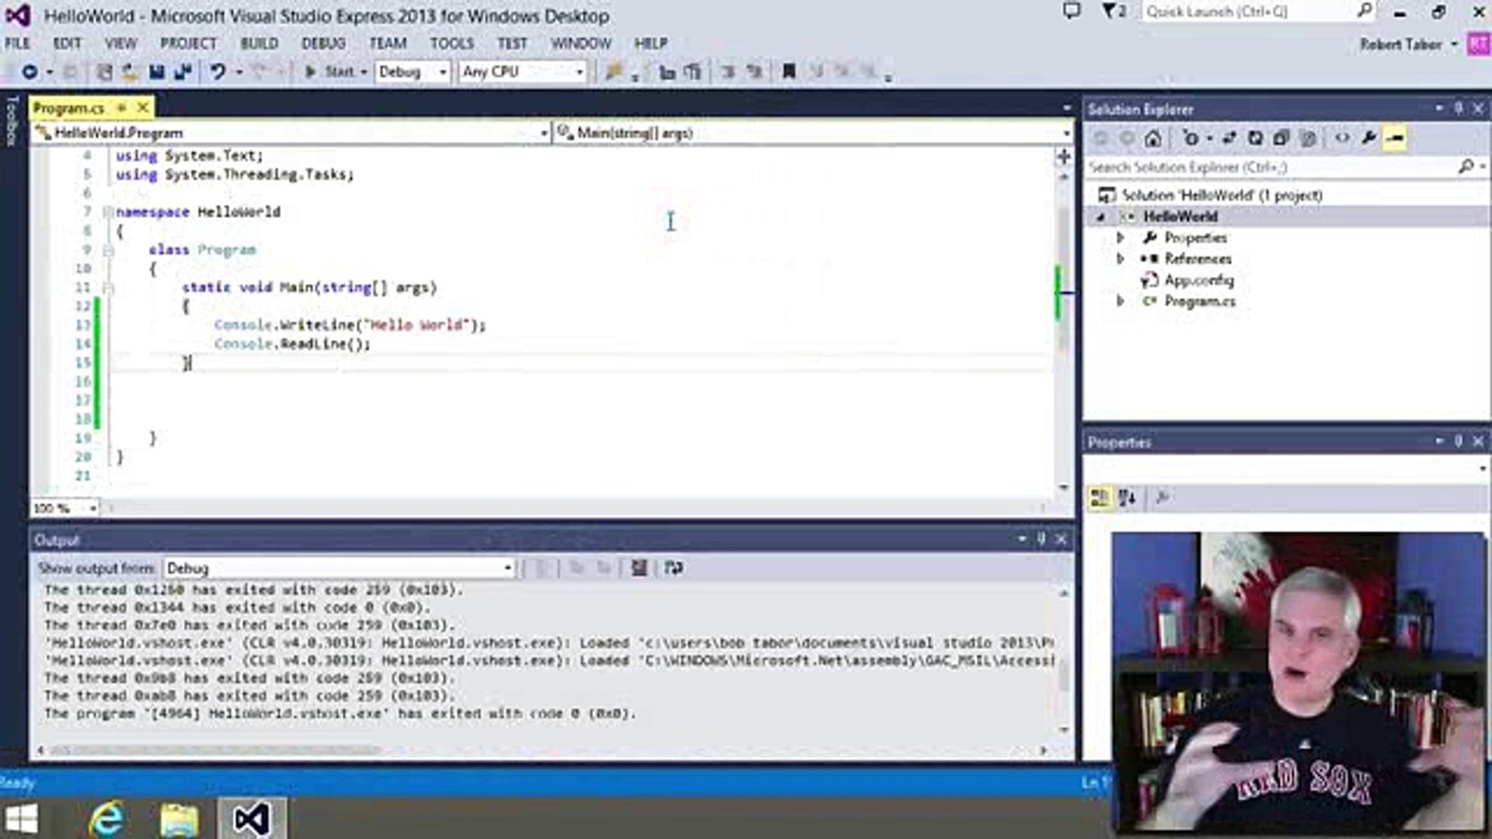Open the WINDOW menu
The image size is (1492, 839).
580,44
